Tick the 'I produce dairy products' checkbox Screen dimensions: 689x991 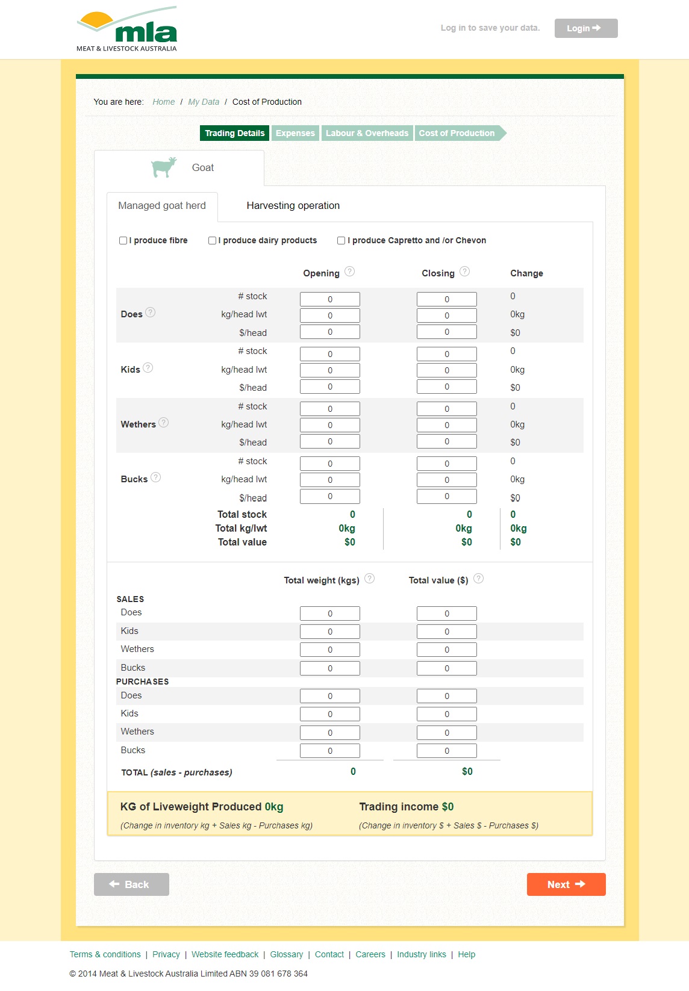click(212, 241)
